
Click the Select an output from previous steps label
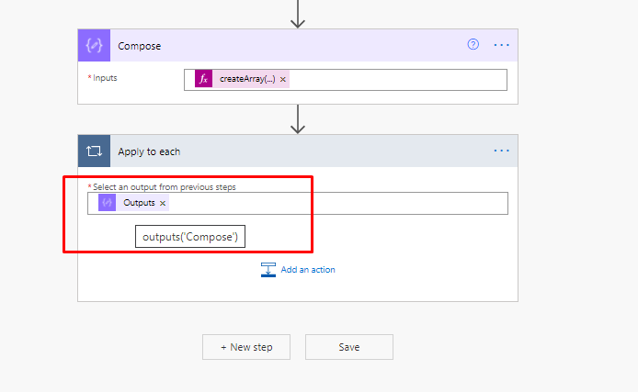pyautogui.click(x=164, y=187)
